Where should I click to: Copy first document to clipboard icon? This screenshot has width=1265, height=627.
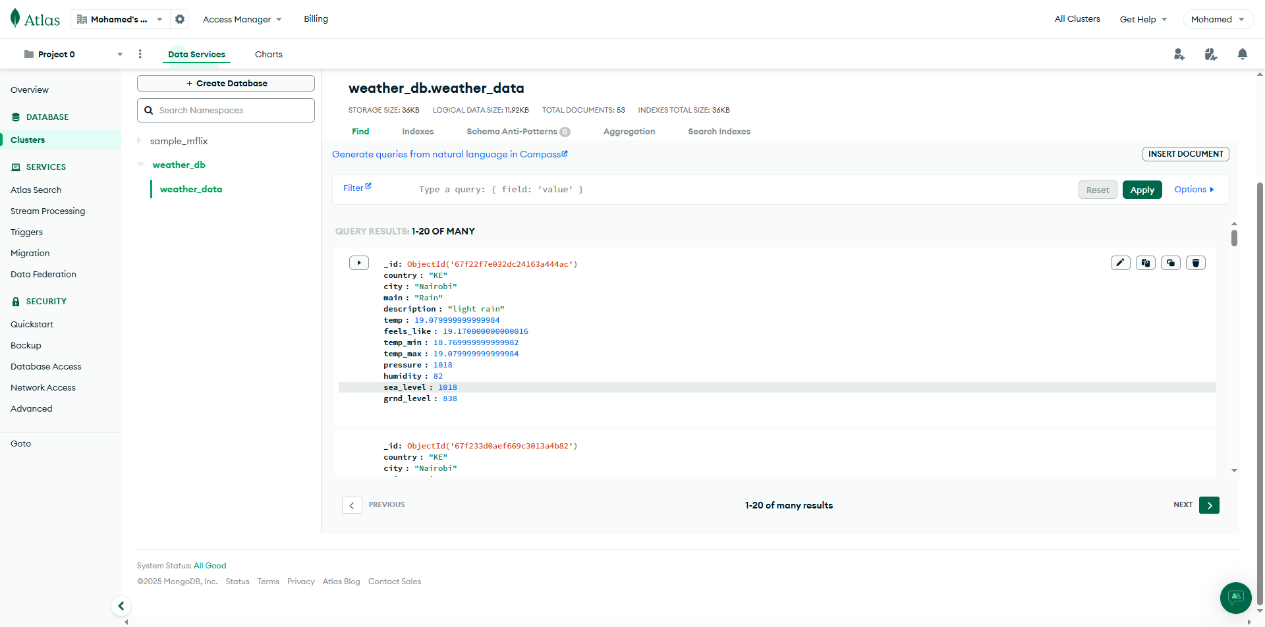click(x=1146, y=263)
